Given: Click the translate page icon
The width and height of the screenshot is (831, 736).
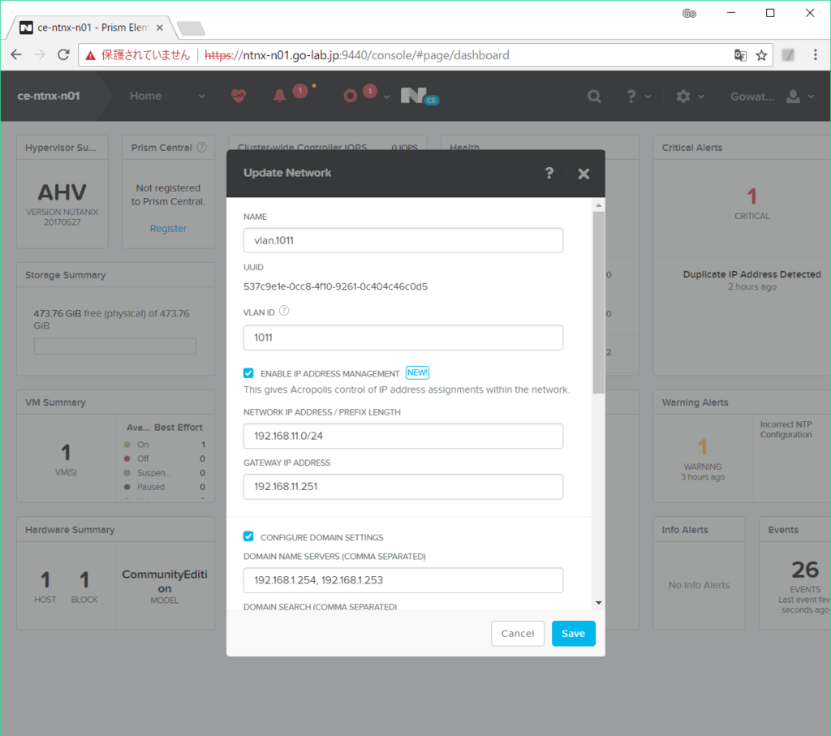Looking at the screenshot, I should 740,55.
